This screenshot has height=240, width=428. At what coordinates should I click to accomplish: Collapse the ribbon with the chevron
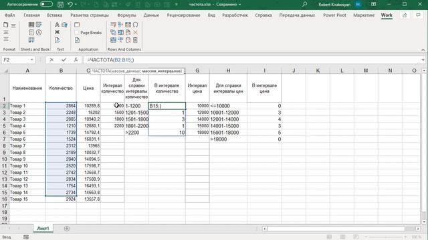[x=423, y=50]
